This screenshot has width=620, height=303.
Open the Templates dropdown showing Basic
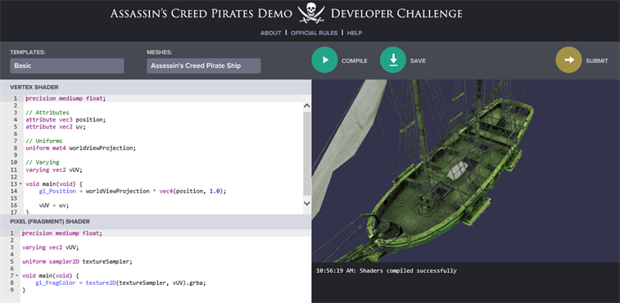(x=67, y=66)
